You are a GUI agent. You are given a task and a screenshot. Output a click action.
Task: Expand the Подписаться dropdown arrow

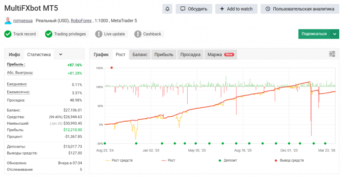click(x=335, y=34)
